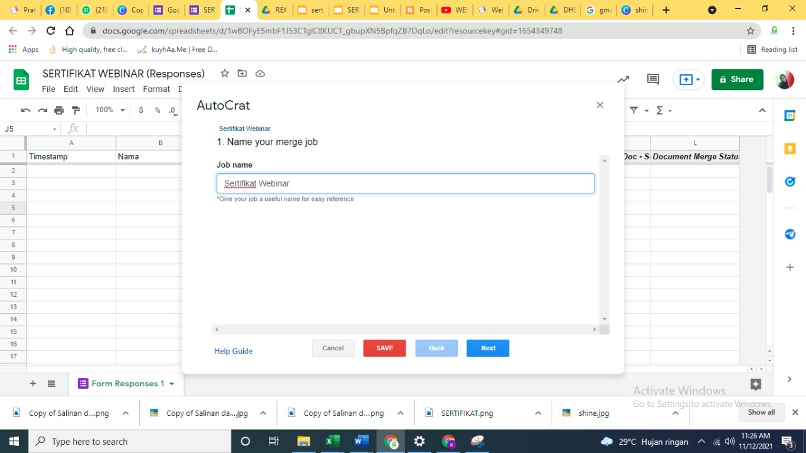Open a new browser tab
Screen dimensions: 806x453
(x=666, y=10)
